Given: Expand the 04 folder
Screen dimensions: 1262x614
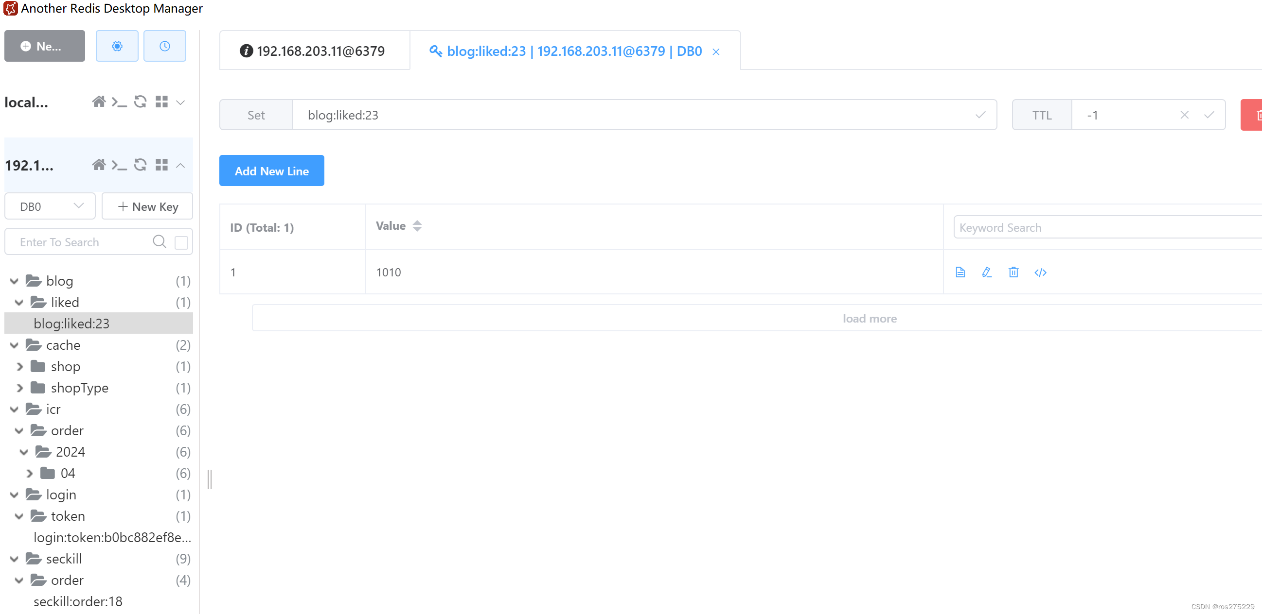Looking at the screenshot, I should 29,473.
